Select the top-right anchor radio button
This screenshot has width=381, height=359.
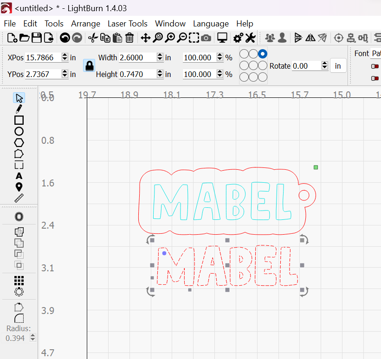tap(263, 54)
